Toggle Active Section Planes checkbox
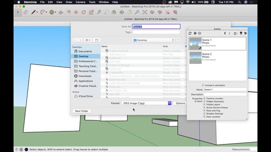Viewport: 271px width, 152px height. coord(204,108)
